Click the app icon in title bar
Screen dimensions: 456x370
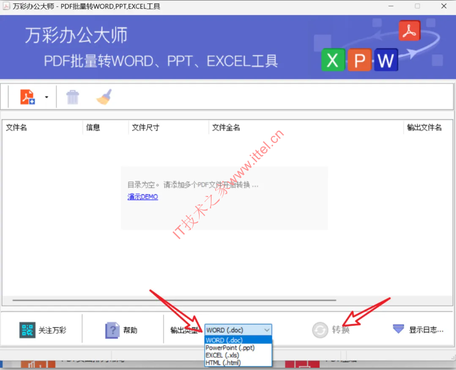coord(6,6)
